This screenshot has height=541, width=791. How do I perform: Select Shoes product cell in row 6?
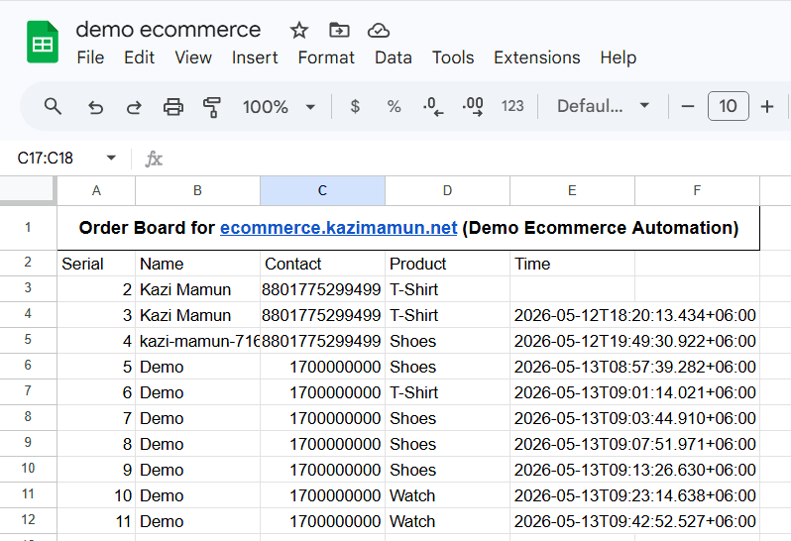[x=447, y=367]
